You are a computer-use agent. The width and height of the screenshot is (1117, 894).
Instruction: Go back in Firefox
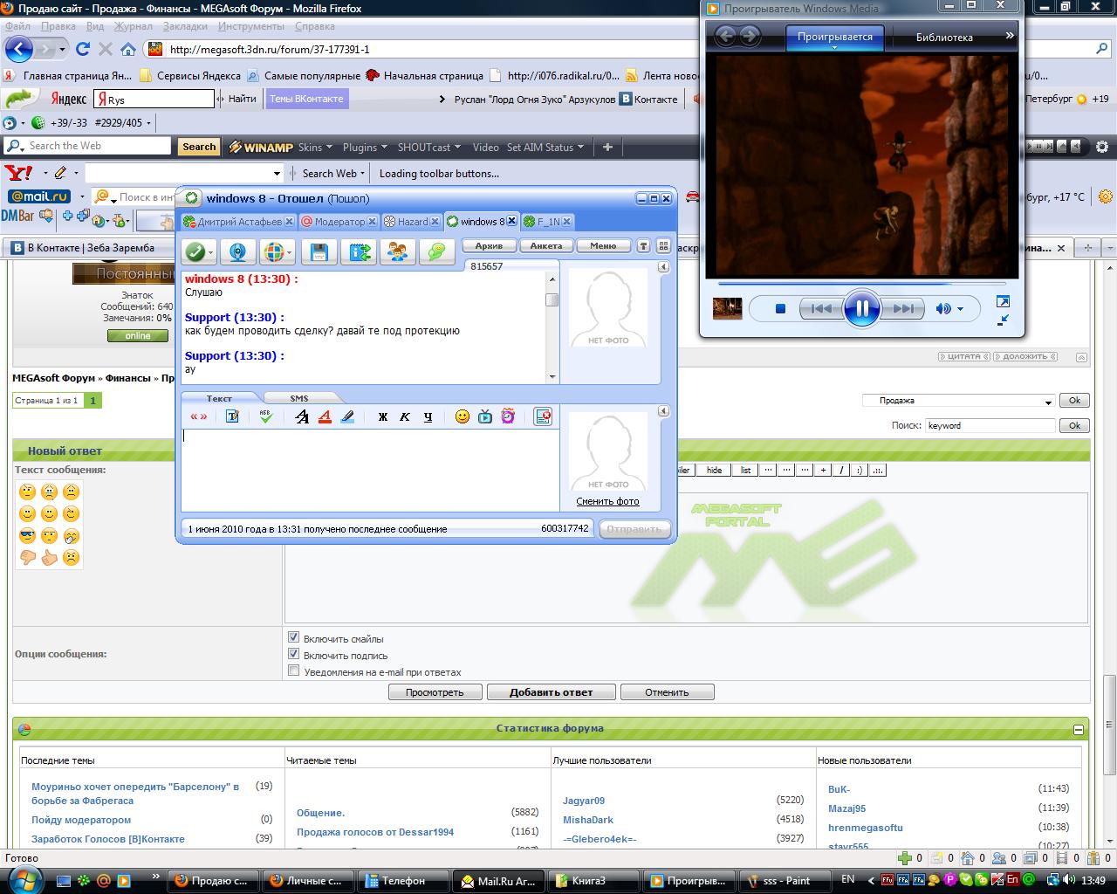point(19,49)
